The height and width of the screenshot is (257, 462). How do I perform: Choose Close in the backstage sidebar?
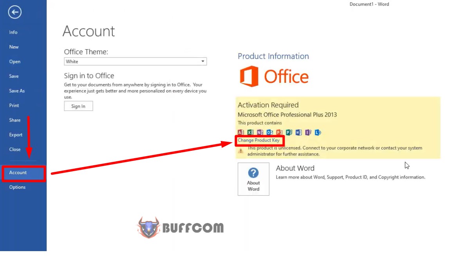(15, 149)
